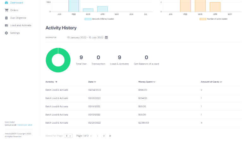Click the MAR bar in money loaded chart
Image resolution: width=242 pixels, height=145 pixels.
click(88, 10)
